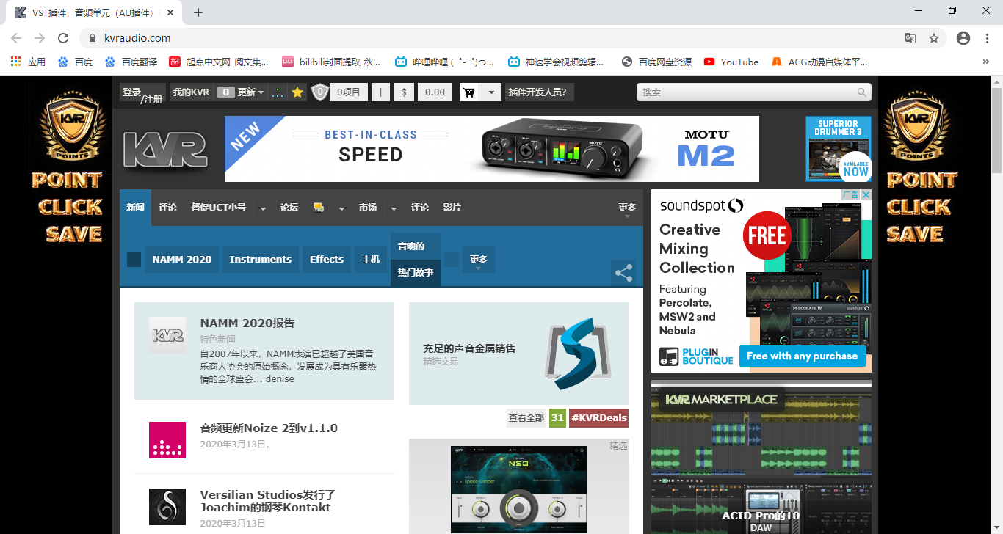Click the yellow star favorites icon
This screenshot has height=534, width=1003.
coord(297,92)
